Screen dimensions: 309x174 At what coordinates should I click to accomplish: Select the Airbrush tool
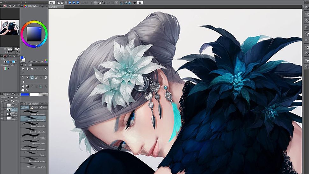[37, 78]
